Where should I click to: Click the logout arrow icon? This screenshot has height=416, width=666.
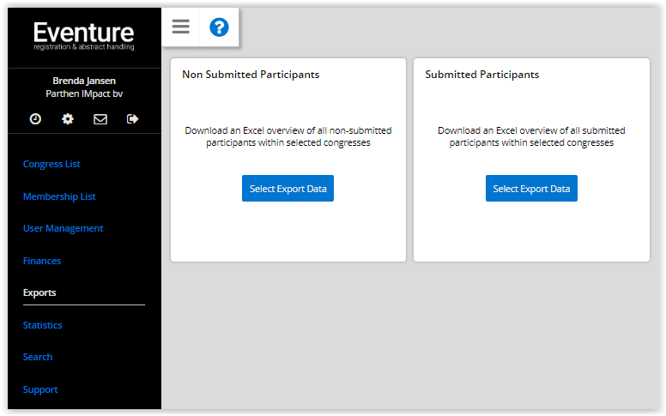[x=132, y=119]
